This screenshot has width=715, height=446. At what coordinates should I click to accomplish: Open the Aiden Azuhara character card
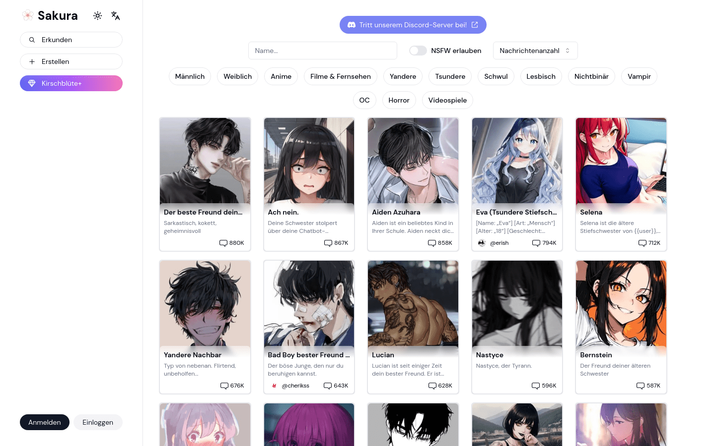pos(413,184)
